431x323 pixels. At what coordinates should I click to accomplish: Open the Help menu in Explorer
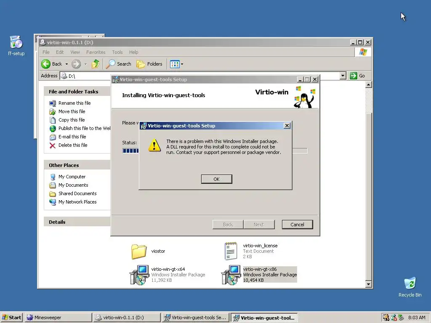[133, 52]
